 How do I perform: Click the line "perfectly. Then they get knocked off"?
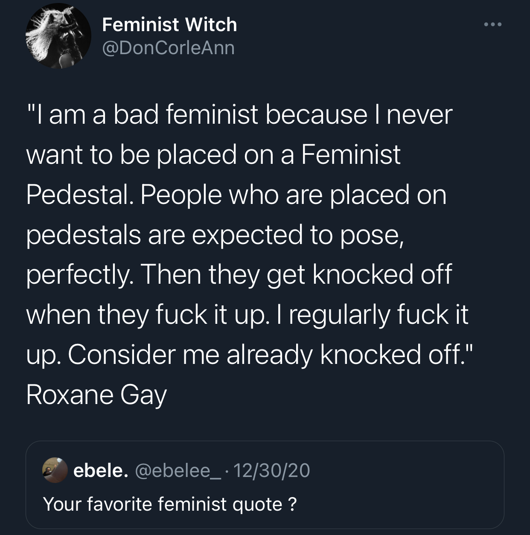pos(239,274)
